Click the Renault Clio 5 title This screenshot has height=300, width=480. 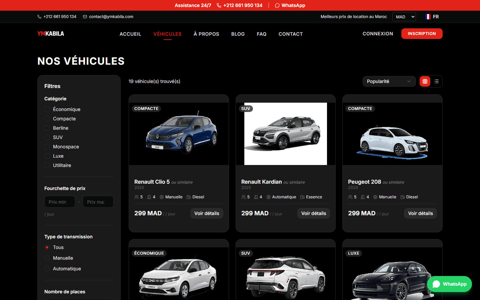(x=152, y=182)
